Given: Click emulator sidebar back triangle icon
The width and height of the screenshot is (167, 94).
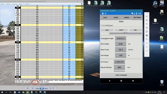Looking at the screenshot, I should pyautogui.click(x=147, y=43).
